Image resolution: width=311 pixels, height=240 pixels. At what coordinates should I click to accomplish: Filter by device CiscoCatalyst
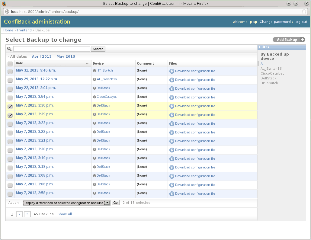(272, 73)
